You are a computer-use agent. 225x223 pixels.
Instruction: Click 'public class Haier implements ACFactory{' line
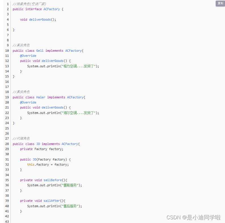coord(49,97)
